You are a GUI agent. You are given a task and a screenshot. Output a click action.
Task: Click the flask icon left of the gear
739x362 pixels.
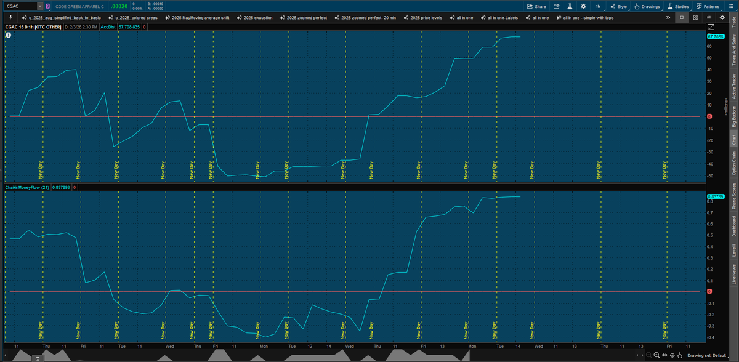[x=570, y=6]
